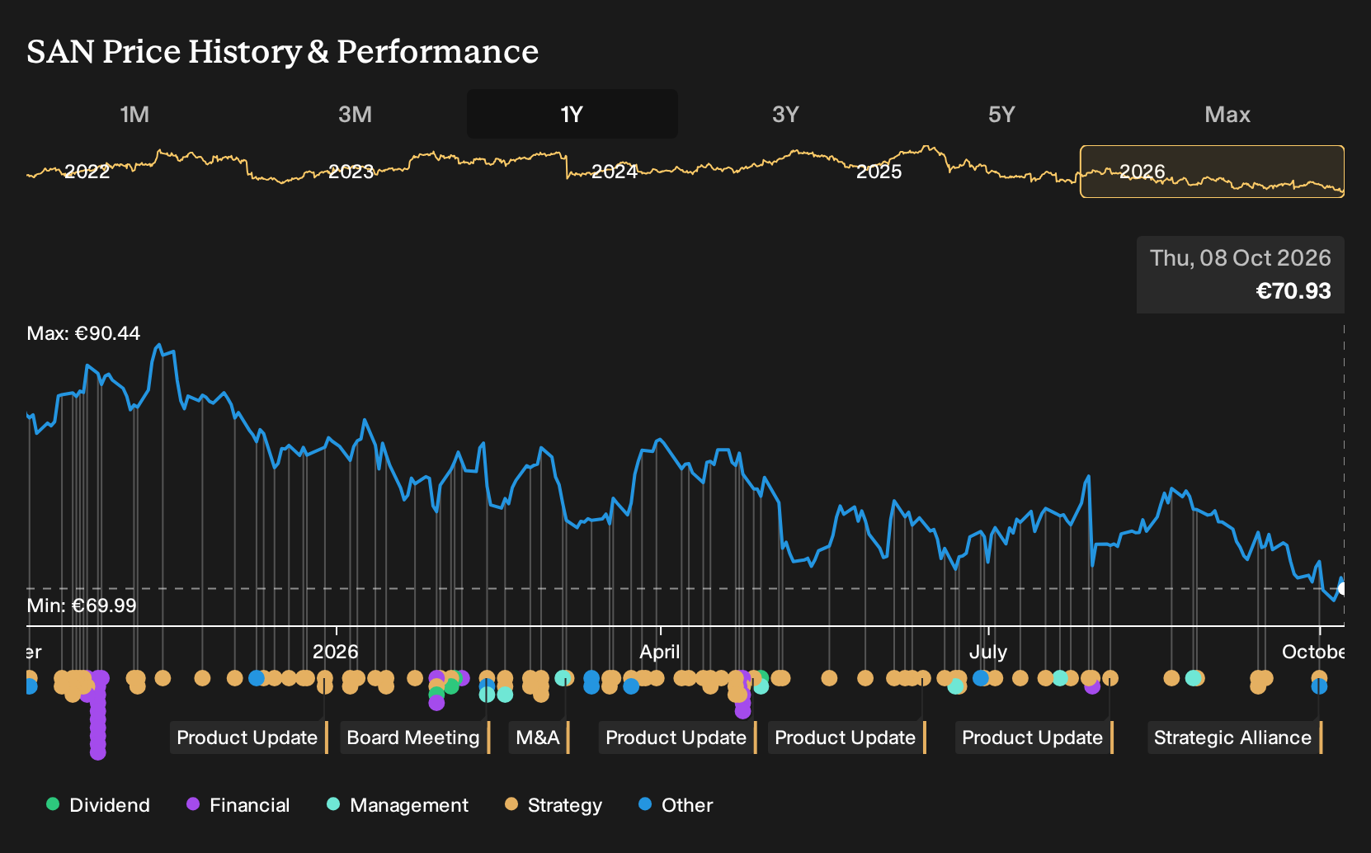
Task: Click the highlighted 2026 range selector on the mini chart
Action: point(1212,172)
